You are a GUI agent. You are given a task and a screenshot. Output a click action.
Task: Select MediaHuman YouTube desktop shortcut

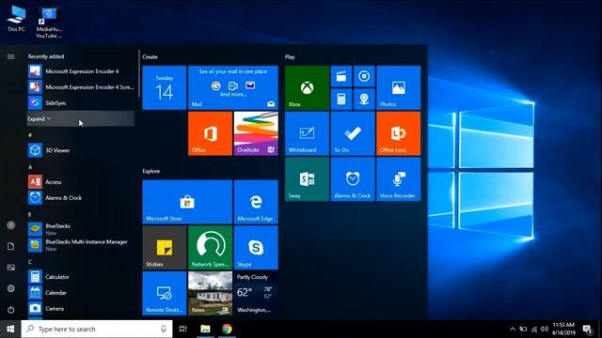click(x=49, y=23)
